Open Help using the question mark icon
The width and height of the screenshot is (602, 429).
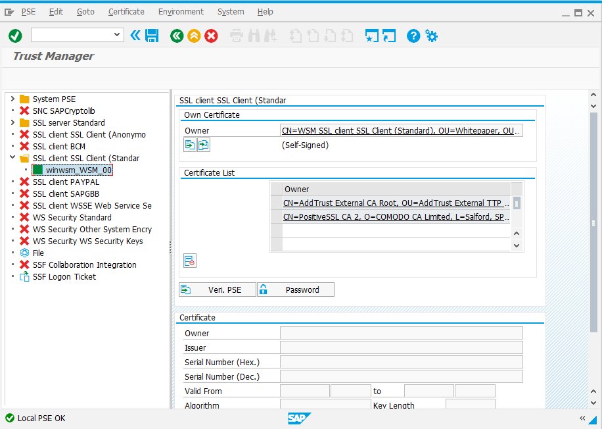(413, 36)
